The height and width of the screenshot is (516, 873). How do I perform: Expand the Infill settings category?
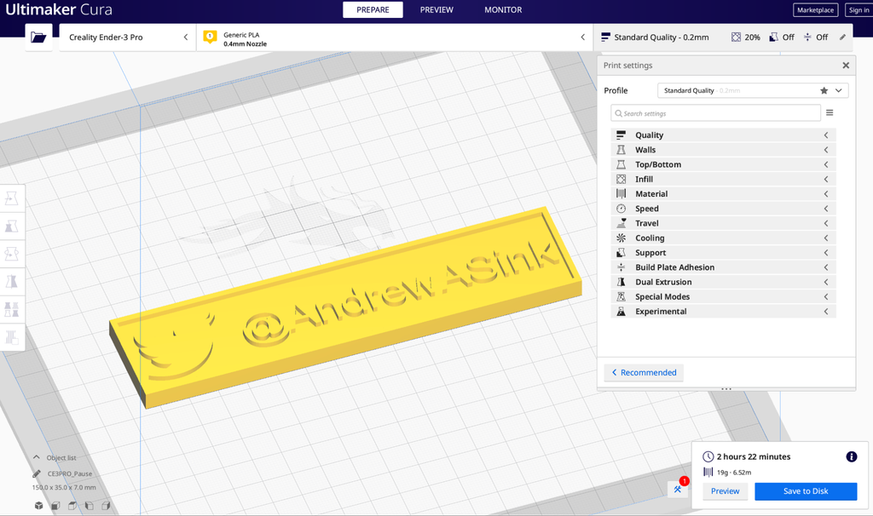tap(723, 179)
